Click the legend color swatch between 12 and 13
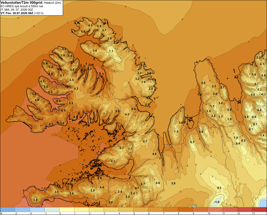This screenshot has width=267, height=215. pos(245,210)
